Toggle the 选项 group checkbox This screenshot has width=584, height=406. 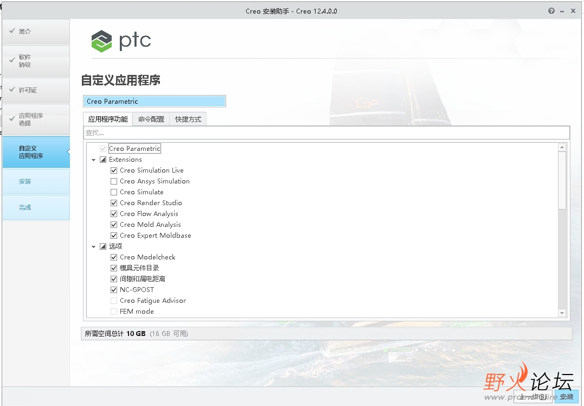click(x=103, y=246)
